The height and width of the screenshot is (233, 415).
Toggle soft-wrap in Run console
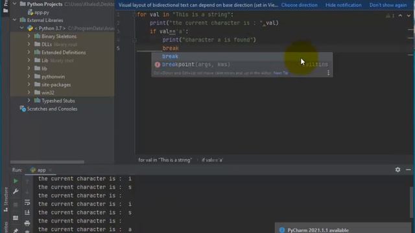(27, 203)
